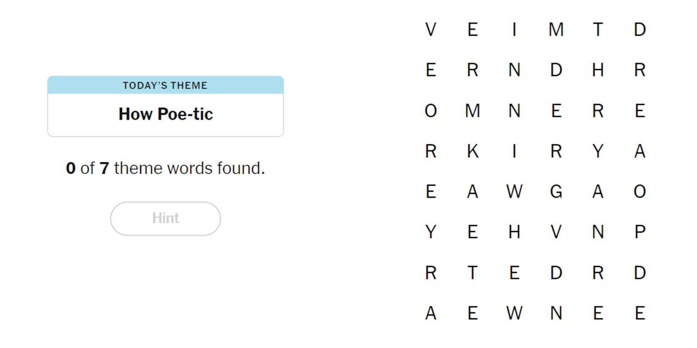The height and width of the screenshot is (348, 697).
Task: Click the Hint button
Action: (x=165, y=219)
